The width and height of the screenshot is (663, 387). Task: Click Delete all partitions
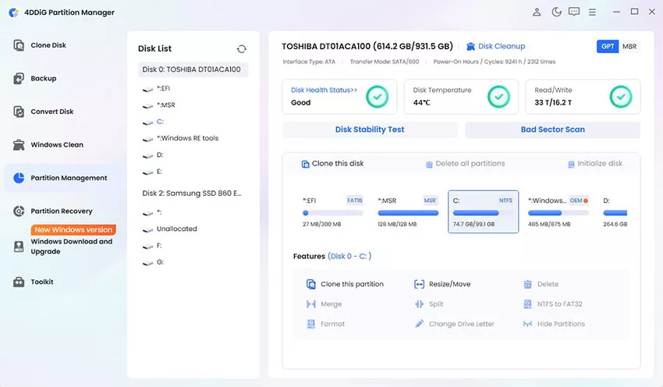click(x=465, y=164)
